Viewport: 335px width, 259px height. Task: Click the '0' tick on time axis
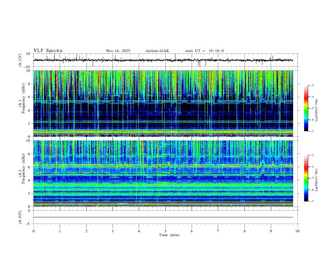[x=33, y=231]
